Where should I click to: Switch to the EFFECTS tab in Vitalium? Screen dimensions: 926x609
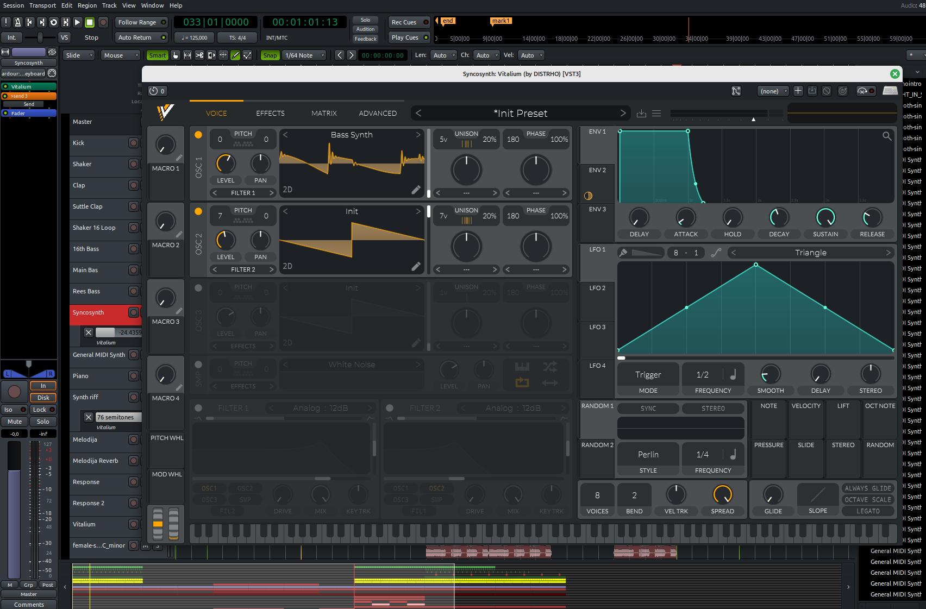click(x=270, y=113)
